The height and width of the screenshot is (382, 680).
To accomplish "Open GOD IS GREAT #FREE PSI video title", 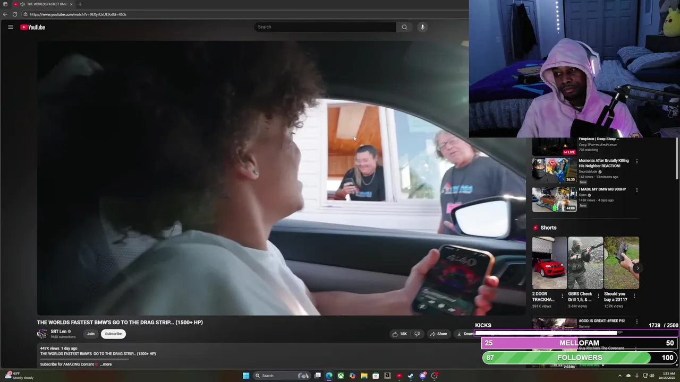I will click(601, 321).
